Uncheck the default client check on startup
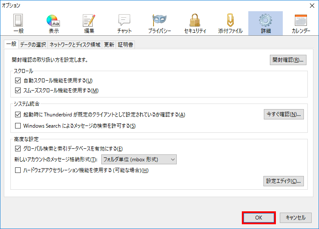 click(x=18, y=115)
